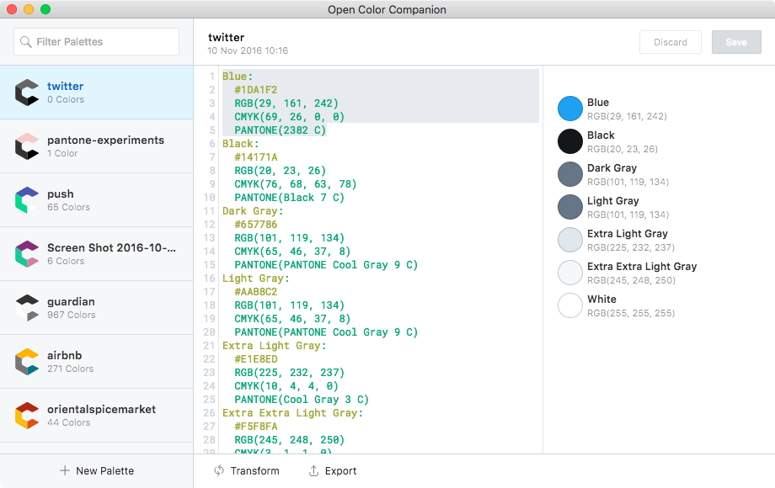Click the Export share icon
The height and width of the screenshot is (488, 775).
click(313, 470)
